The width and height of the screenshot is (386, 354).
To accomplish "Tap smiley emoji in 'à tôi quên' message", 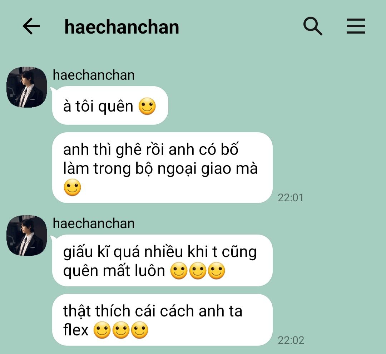I will (147, 107).
